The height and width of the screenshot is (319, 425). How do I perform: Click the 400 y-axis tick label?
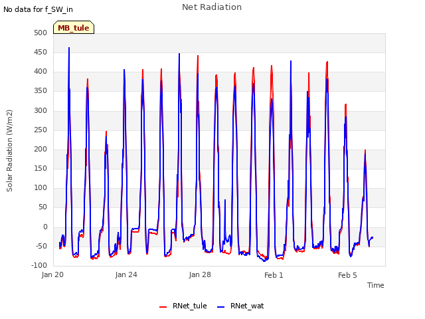(41, 72)
